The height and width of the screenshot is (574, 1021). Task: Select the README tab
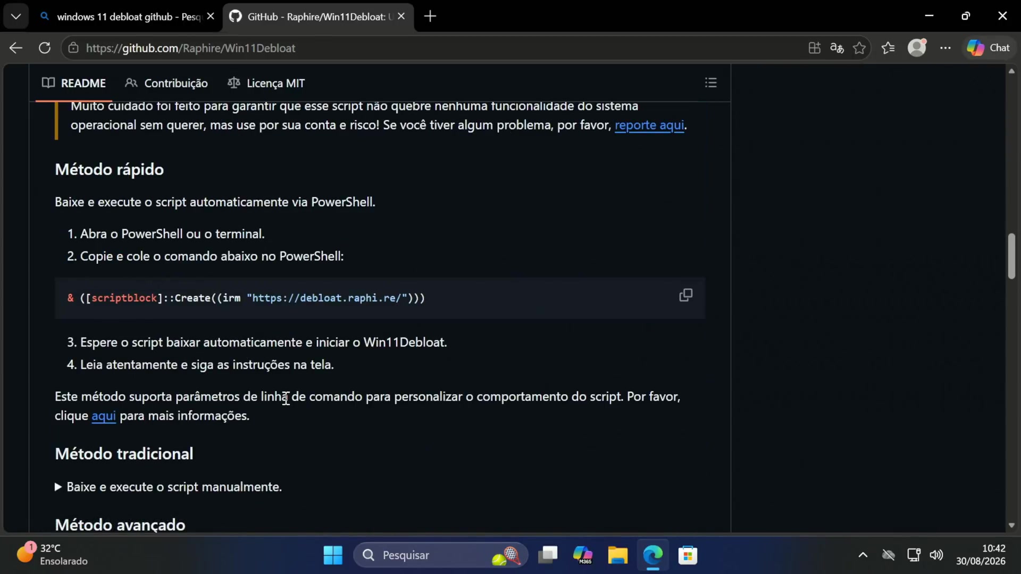tap(74, 83)
